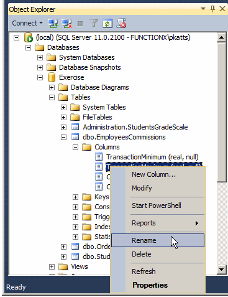228x297 pixels.
Task: Open the Reports submenu
Action: click(x=158, y=223)
